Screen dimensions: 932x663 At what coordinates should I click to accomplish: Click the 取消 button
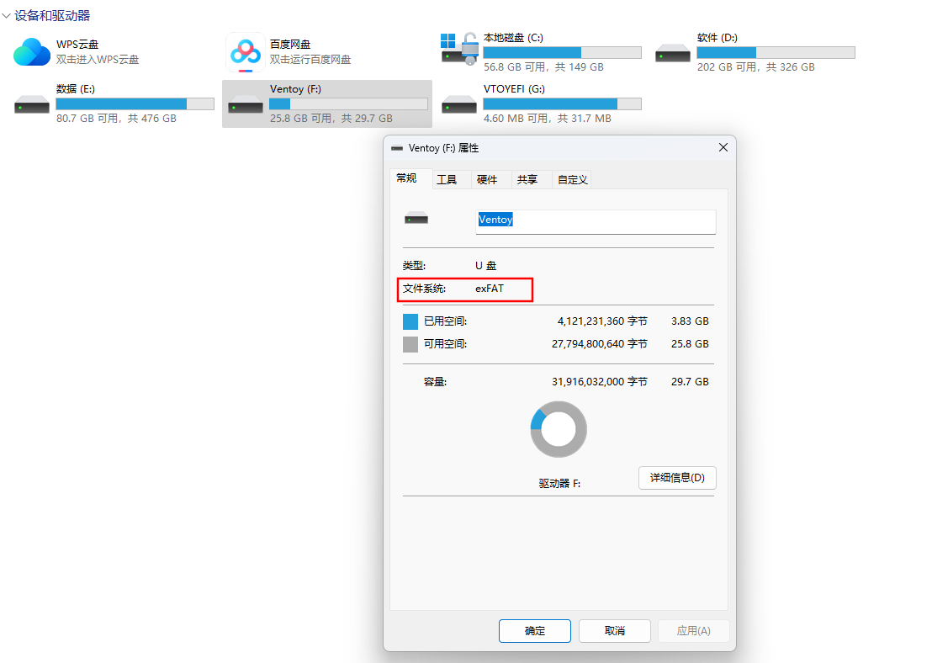[x=614, y=631]
